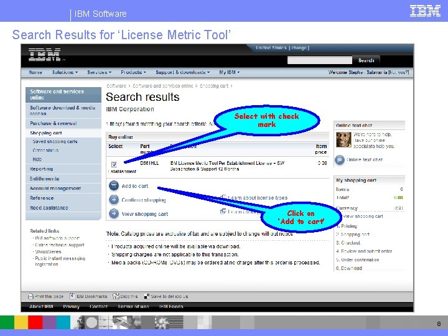Screen dimensions: 448x336
Task: Click Learn about license types link
Action: click(x=258, y=198)
